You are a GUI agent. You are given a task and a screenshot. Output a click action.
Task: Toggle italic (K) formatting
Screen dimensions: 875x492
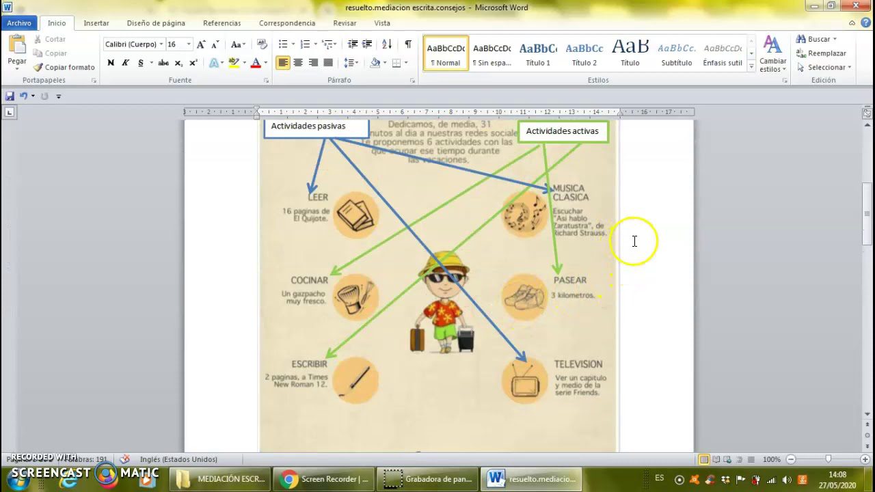pos(126,63)
